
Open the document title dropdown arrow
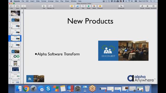[x=92, y=4]
